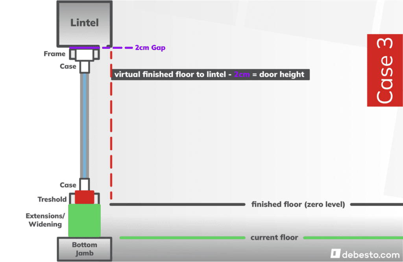
Task: Click the upper Case element
Action: coord(84,66)
